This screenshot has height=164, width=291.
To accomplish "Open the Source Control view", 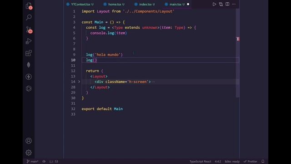I will [x=29, y=30].
